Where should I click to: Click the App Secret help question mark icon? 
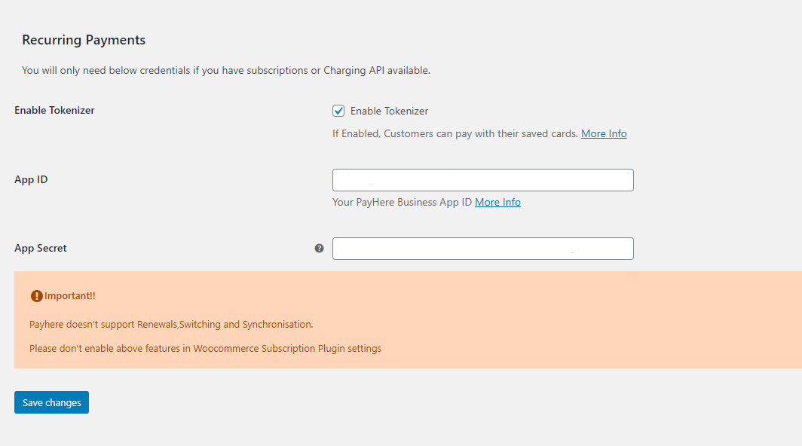click(319, 248)
